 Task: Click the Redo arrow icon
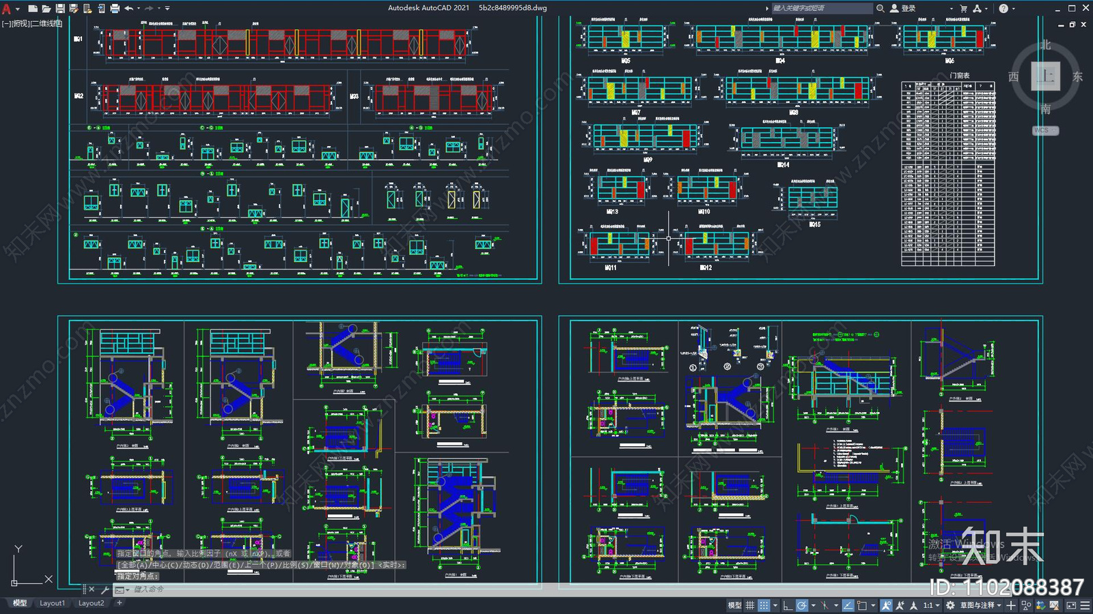click(x=149, y=8)
